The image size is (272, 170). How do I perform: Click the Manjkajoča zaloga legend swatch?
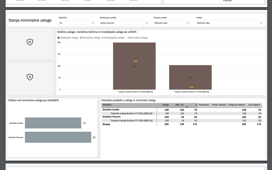[103, 37]
